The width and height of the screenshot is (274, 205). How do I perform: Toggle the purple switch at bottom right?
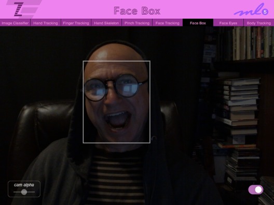(256, 189)
